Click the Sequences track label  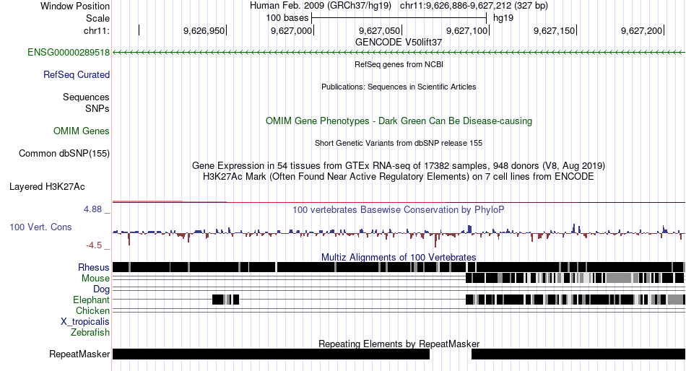86,97
